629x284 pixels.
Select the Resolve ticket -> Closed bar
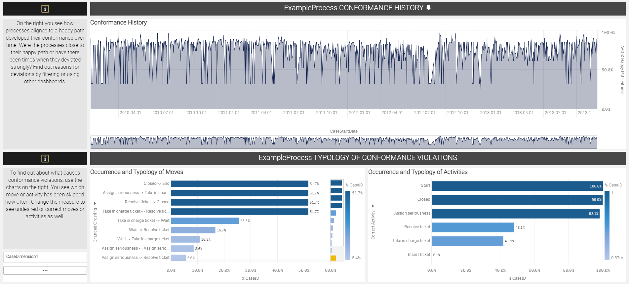point(240,202)
